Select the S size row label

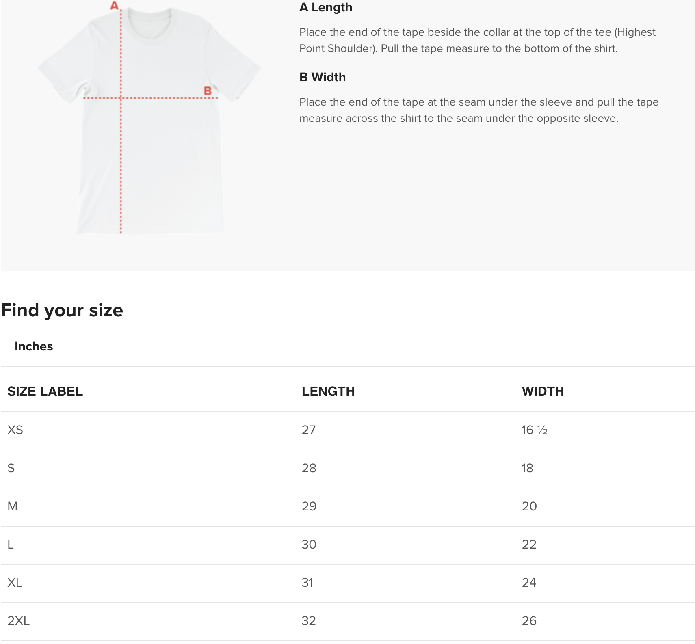[x=11, y=468]
